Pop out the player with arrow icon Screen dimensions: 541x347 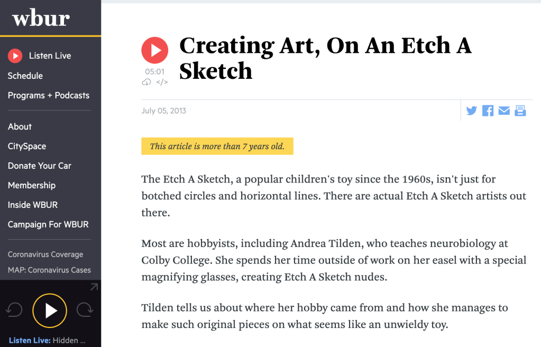point(94,287)
